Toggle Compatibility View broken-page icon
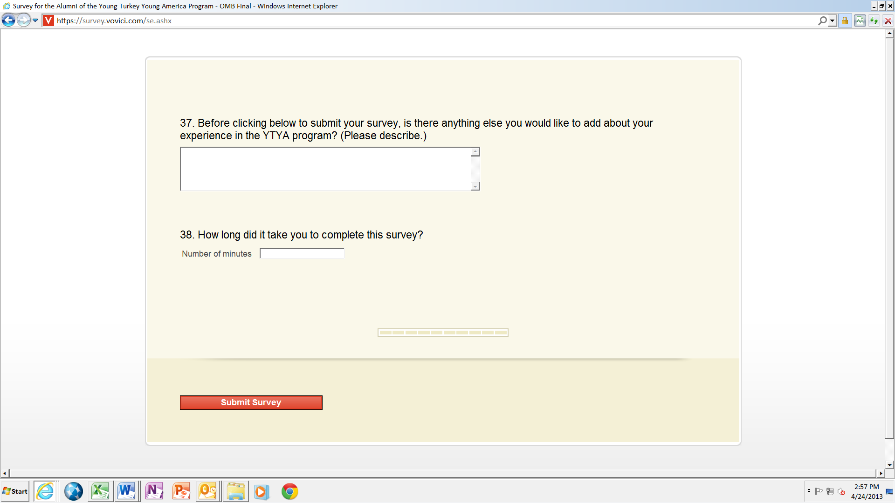The height and width of the screenshot is (503, 895). 860,21
